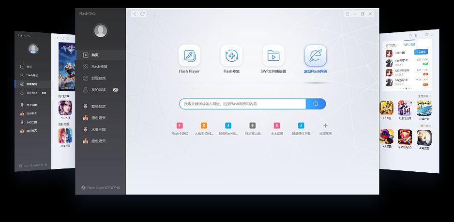Focus the Flash page search field

click(x=242, y=104)
